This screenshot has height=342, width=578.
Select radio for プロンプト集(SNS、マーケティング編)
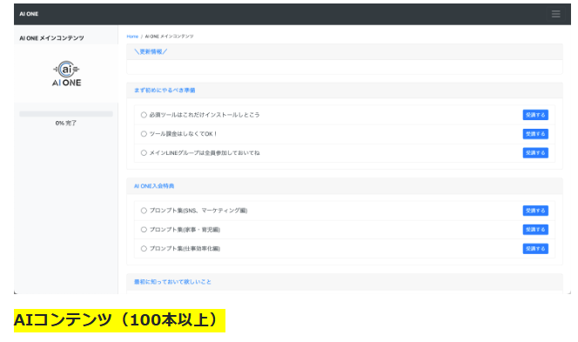click(144, 211)
